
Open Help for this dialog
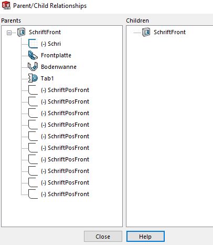145,237
